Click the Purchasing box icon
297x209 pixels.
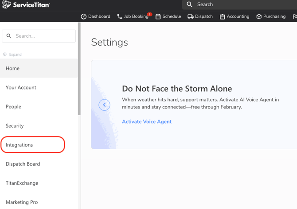[259, 17]
